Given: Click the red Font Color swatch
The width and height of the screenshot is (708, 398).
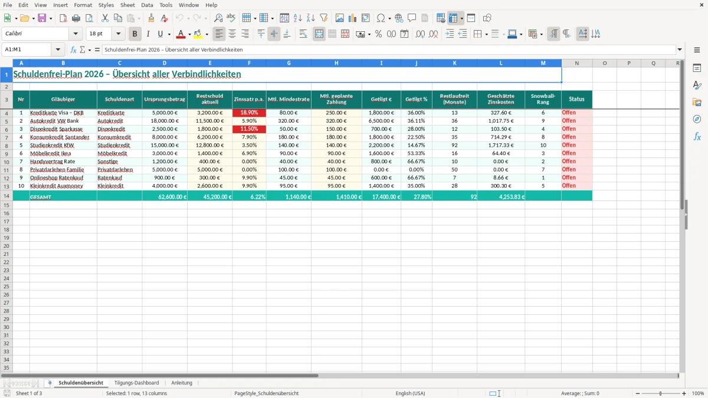Looking at the screenshot, I should [x=181, y=34].
